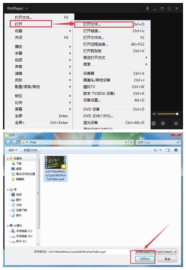Image resolution: width=186 pixels, height=270 pixels.
Task: Mute the PotPlayer volume speaker icon
Action: coord(154,114)
